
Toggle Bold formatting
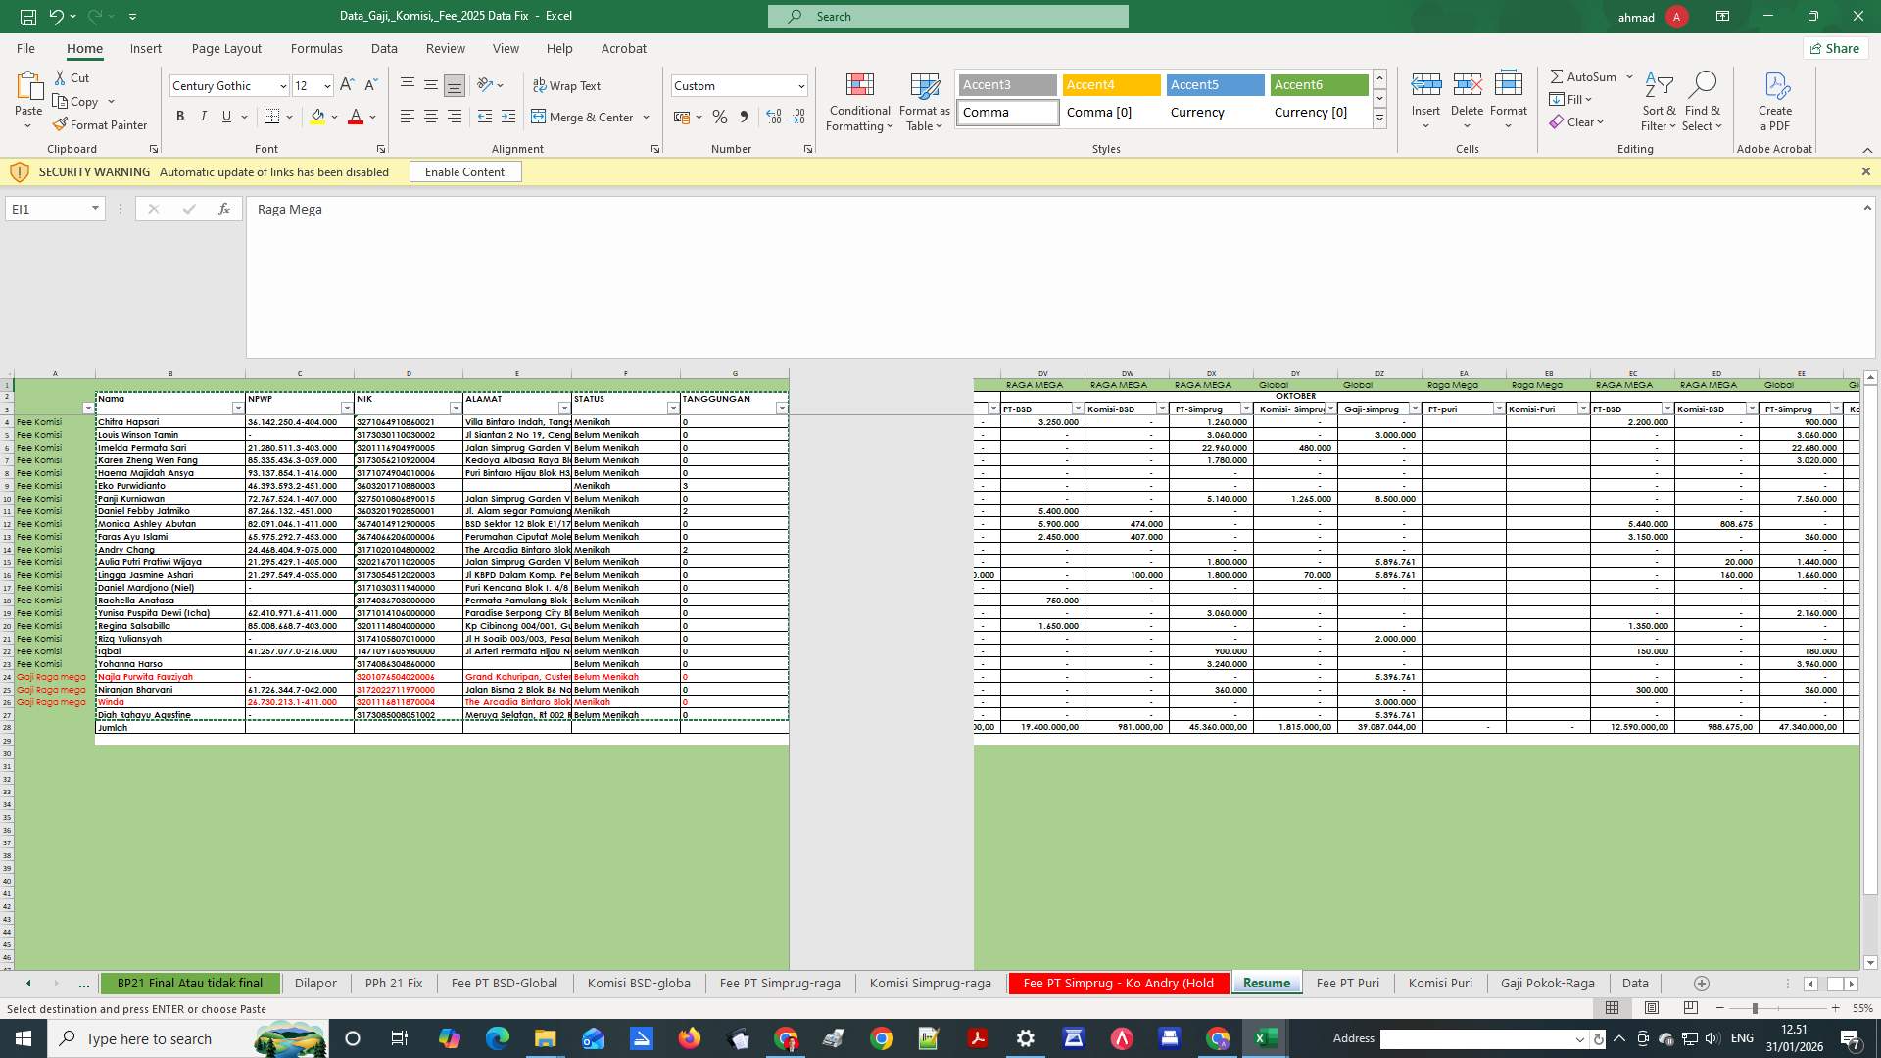tap(180, 117)
